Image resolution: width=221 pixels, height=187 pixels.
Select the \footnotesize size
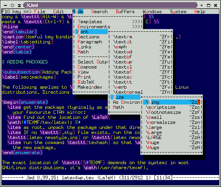[x=171, y=112]
